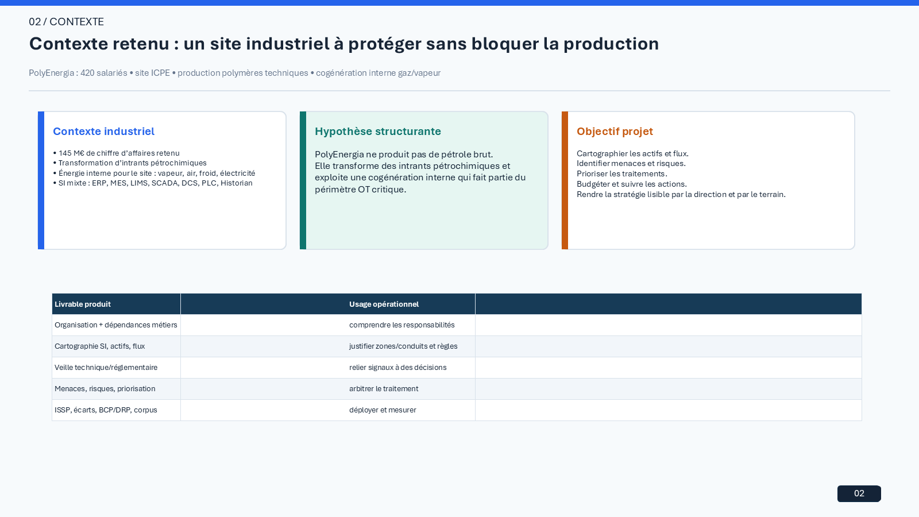Click line 'Identifier menaces et risques.'

631,164
